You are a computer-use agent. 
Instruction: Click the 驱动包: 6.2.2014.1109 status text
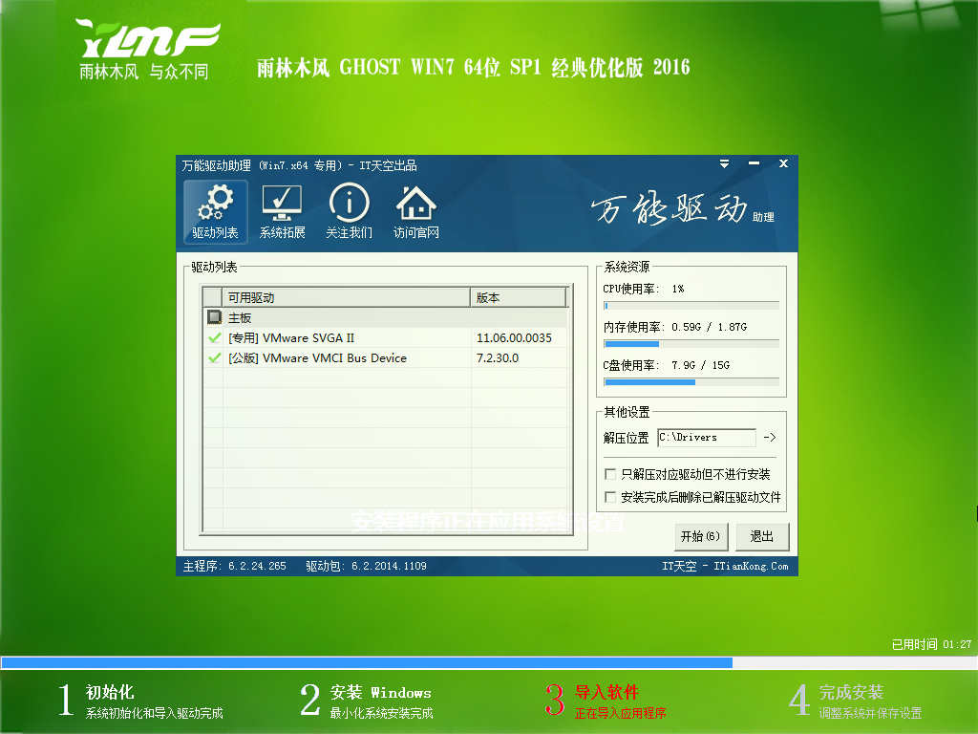[x=366, y=566]
